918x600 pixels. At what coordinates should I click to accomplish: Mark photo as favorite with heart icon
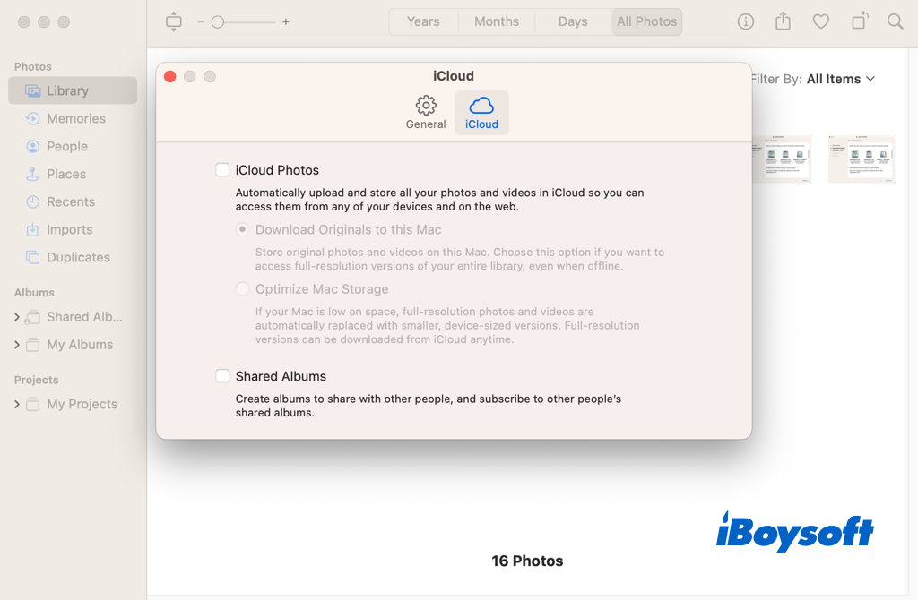click(x=820, y=21)
